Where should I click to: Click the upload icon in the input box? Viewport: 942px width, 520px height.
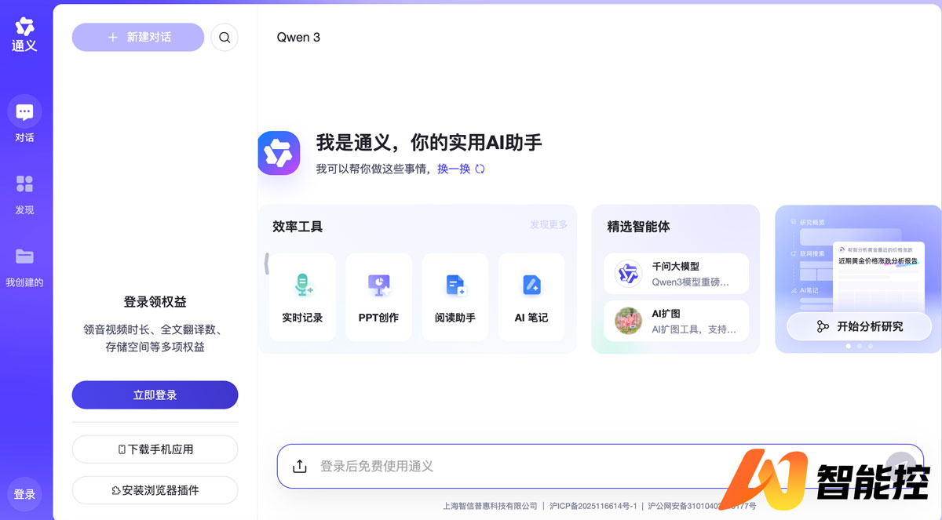pos(299,466)
